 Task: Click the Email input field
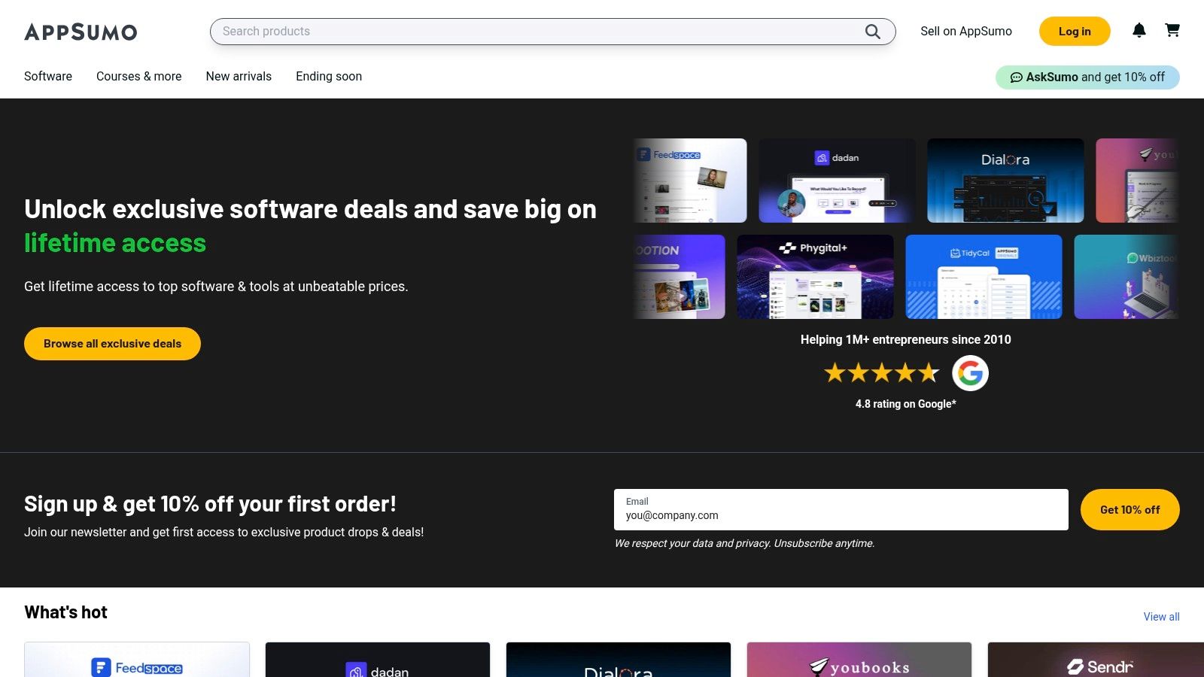click(841, 509)
